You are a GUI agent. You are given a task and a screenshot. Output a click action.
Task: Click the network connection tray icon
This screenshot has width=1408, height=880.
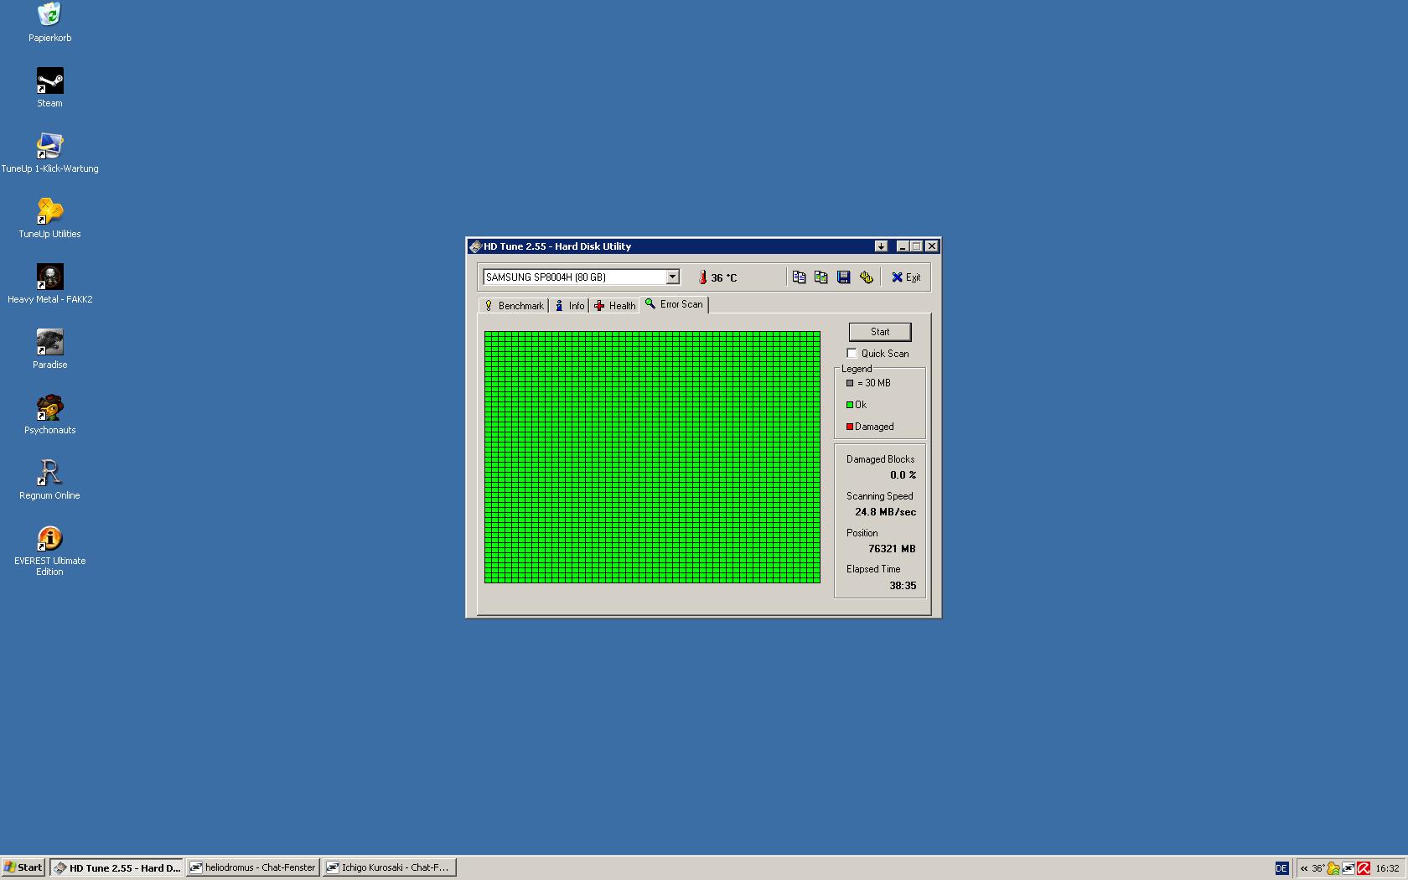(x=1348, y=868)
